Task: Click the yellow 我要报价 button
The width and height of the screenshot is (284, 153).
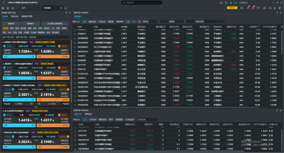Action: pos(232,8)
